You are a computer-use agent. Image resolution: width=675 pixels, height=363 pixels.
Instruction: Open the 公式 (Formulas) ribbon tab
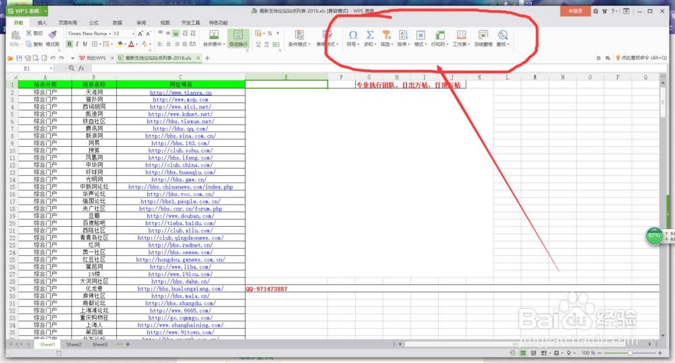[93, 23]
